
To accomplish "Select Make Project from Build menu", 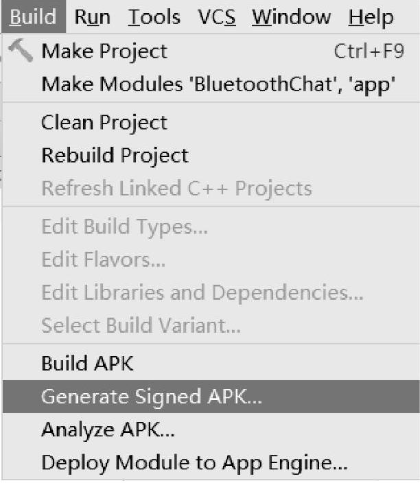I will 104,51.
